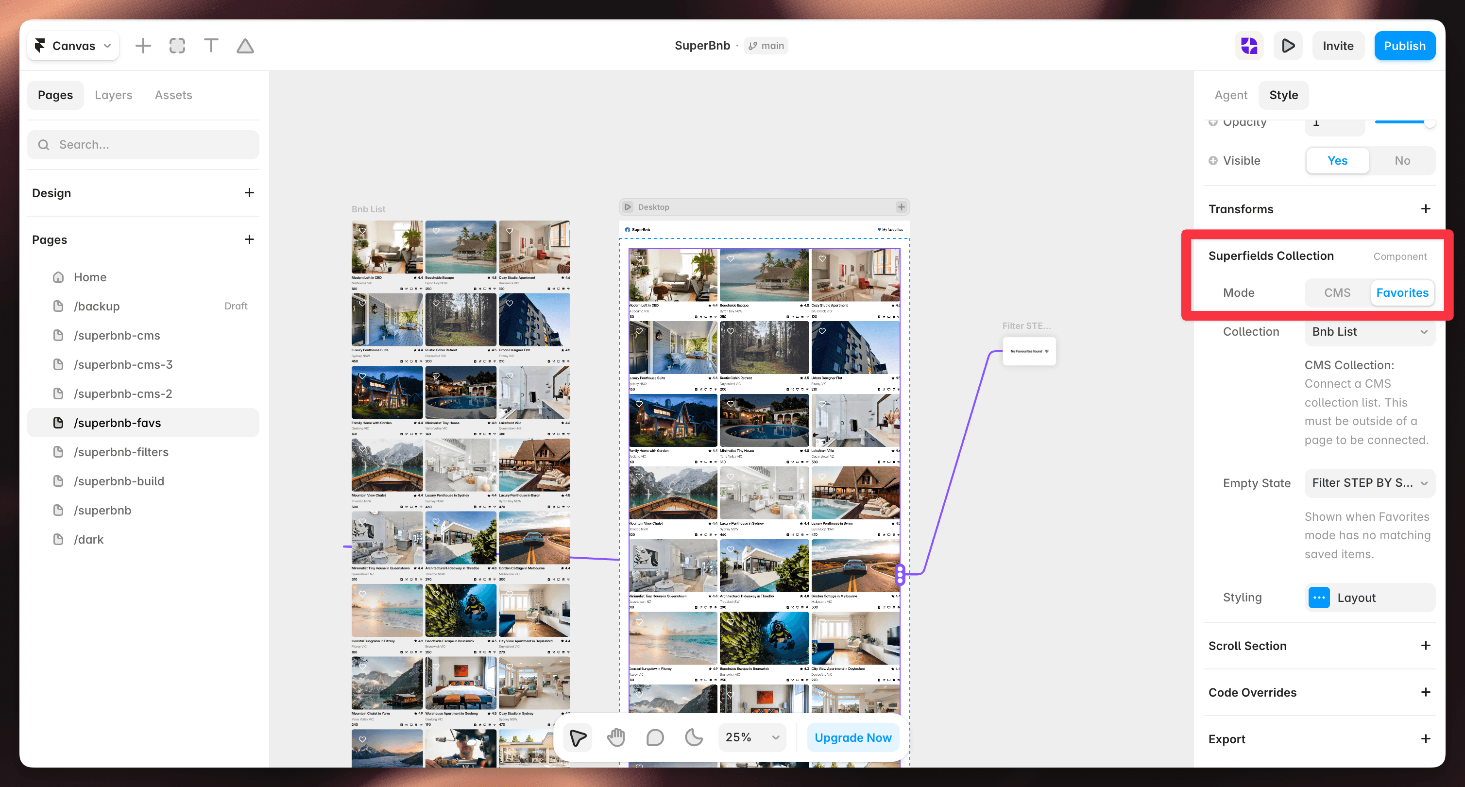
Task: Click the main branch badge
Action: coord(766,46)
